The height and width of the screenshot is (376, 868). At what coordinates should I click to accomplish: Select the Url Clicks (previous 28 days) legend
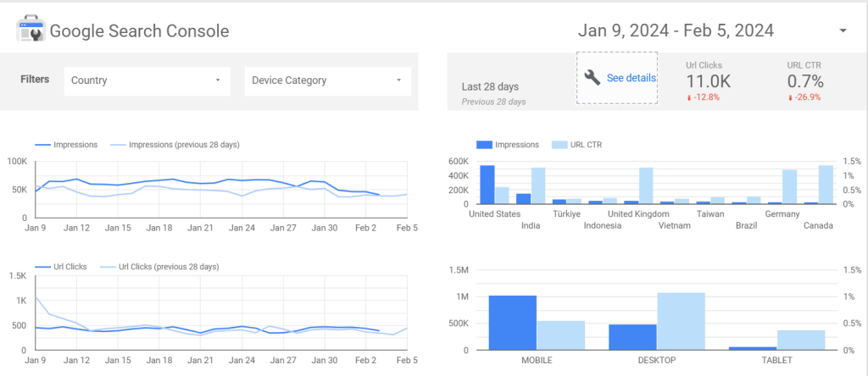coord(159,267)
